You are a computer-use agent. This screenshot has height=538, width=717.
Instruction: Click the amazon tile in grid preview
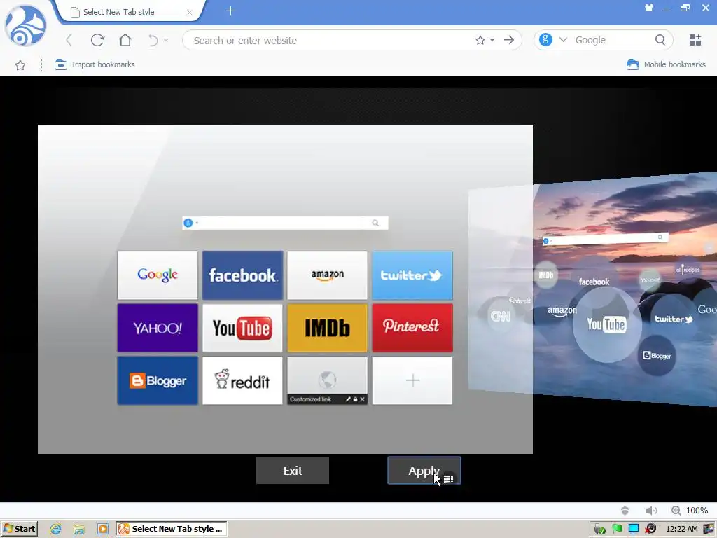(x=328, y=275)
